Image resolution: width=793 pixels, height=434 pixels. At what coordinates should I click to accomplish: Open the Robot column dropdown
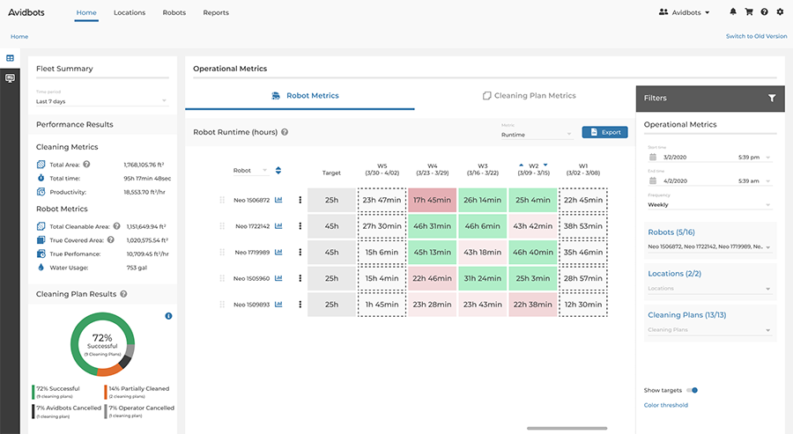250,170
